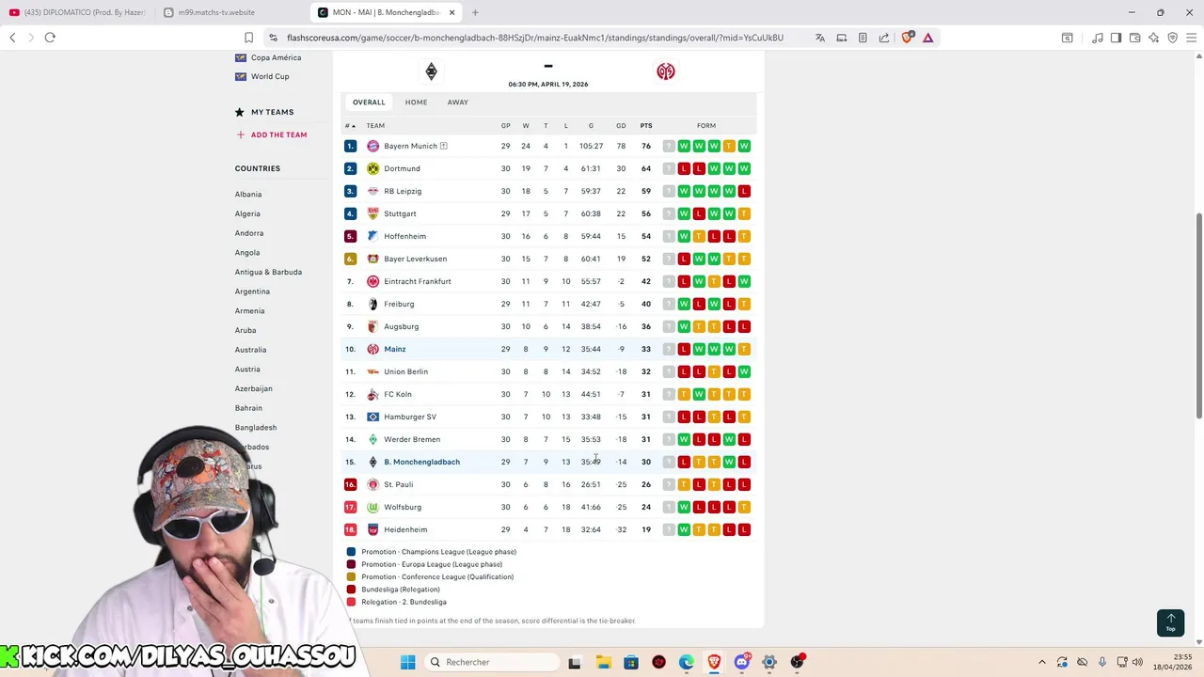This screenshot has width=1204, height=677.
Task: Sort standings by the # column
Action: (x=350, y=126)
